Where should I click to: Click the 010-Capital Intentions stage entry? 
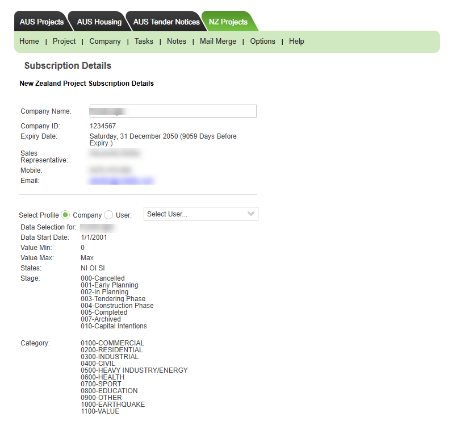(x=114, y=326)
